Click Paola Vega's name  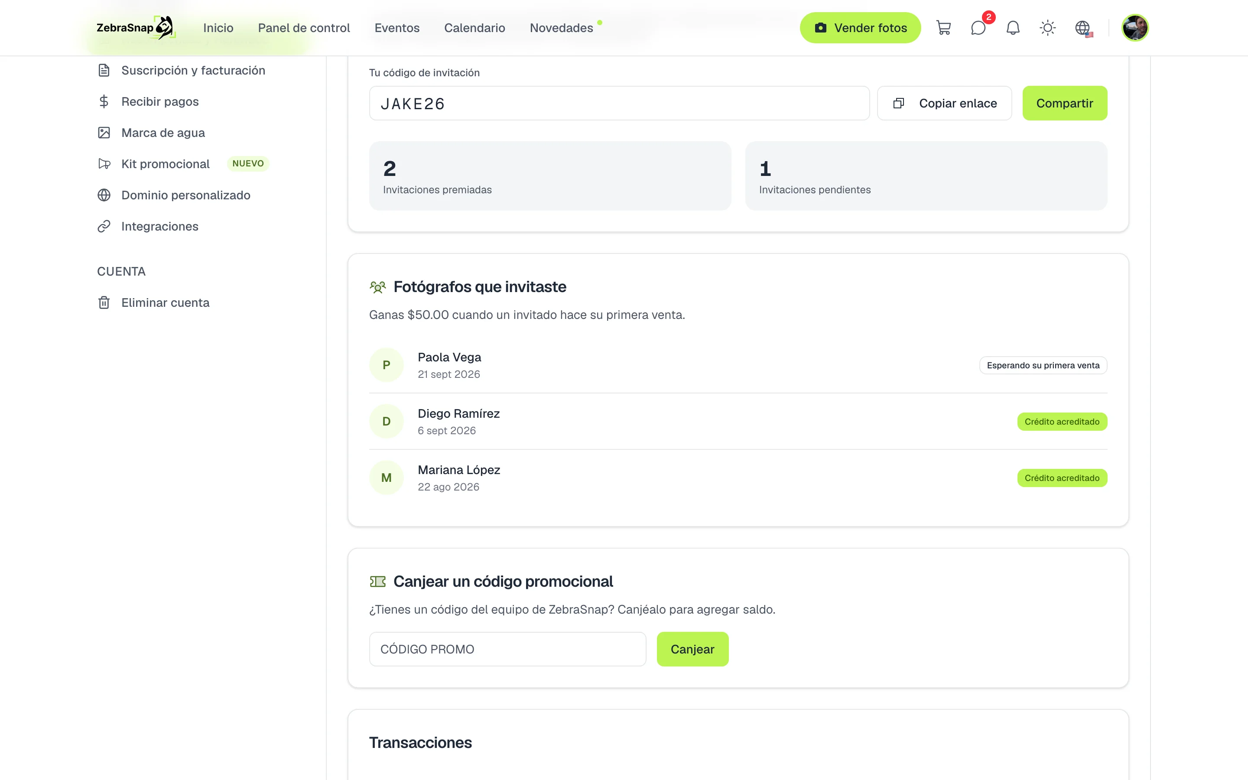click(x=449, y=357)
